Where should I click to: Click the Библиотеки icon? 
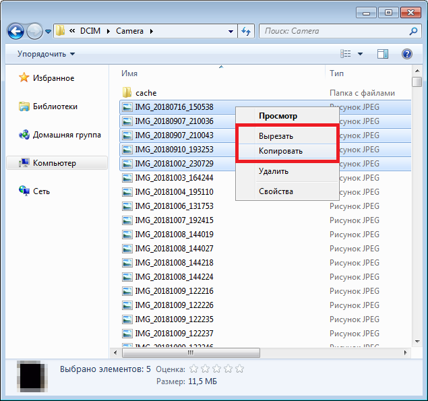[x=24, y=106]
